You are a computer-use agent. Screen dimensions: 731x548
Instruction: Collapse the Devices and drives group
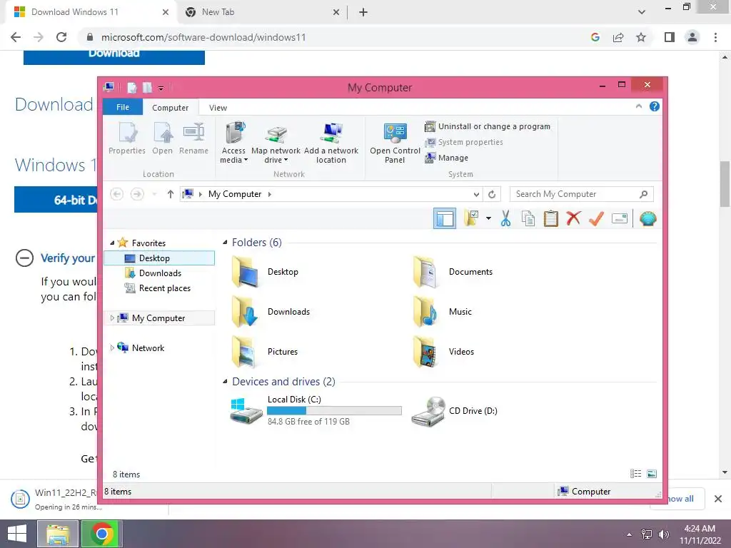tap(225, 382)
